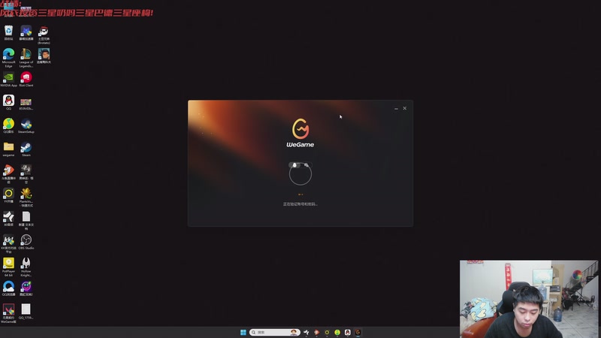
Task: Open the YY desktop shortcut
Action: click(8, 195)
